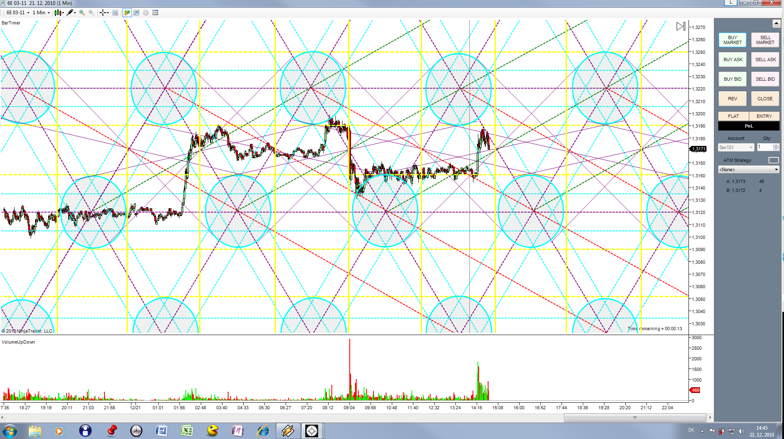Viewport: 784px width, 439px height.
Task: Increase quantity with the up stepper
Action: 776,145
